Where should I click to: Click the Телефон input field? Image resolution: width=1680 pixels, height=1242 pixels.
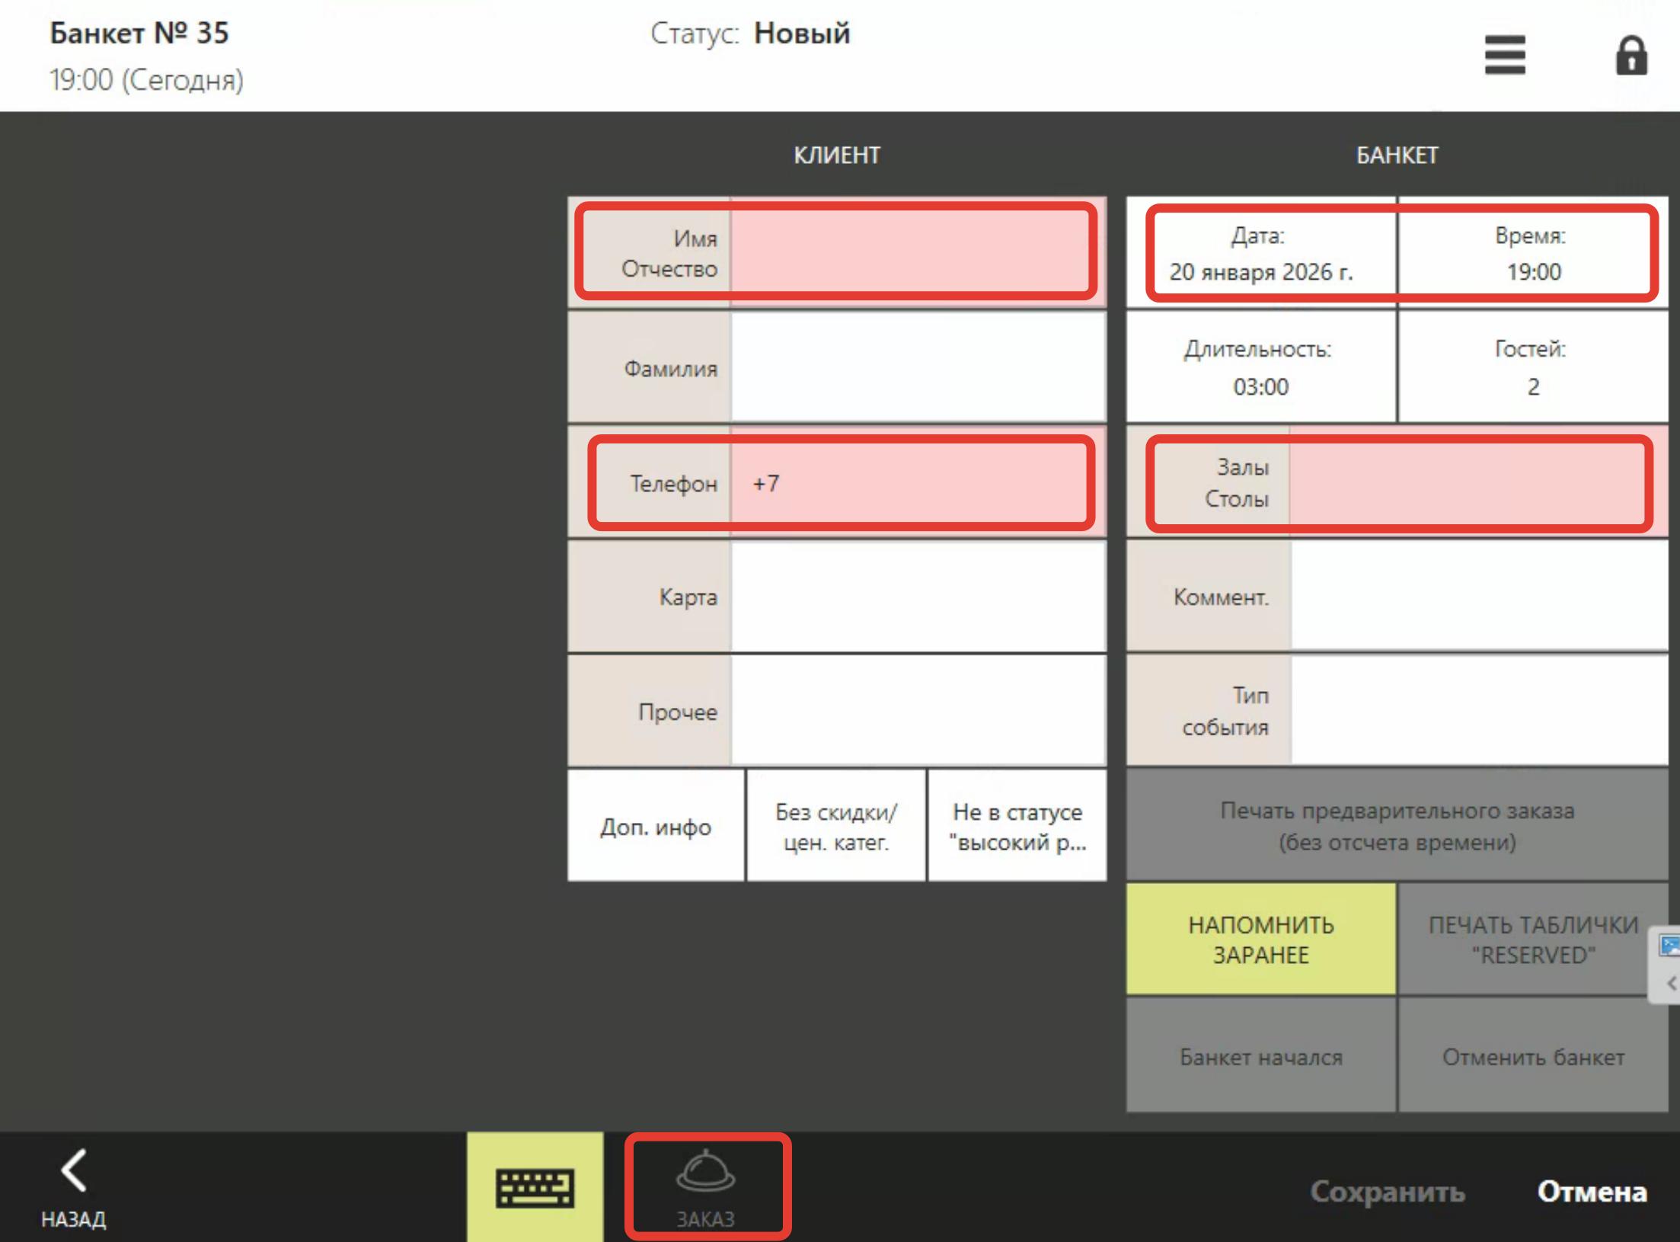point(917,483)
